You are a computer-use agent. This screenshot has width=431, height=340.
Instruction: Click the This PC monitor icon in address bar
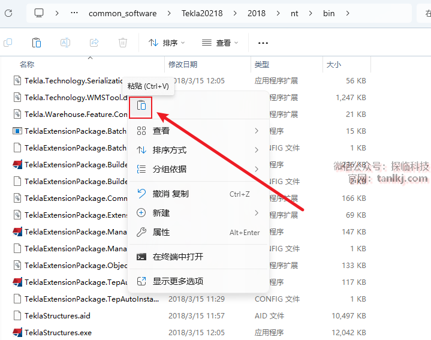pyautogui.click(x=39, y=13)
